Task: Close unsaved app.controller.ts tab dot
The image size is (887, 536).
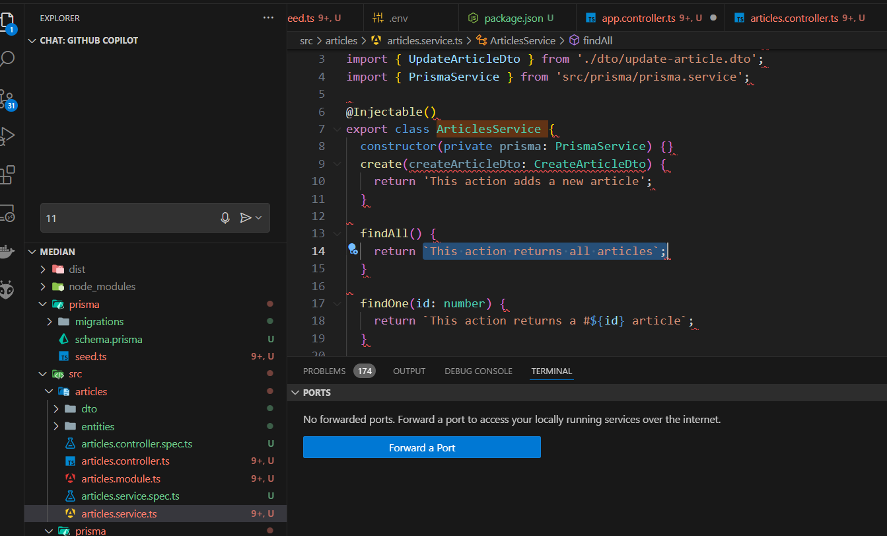Action: tap(713, 18)
